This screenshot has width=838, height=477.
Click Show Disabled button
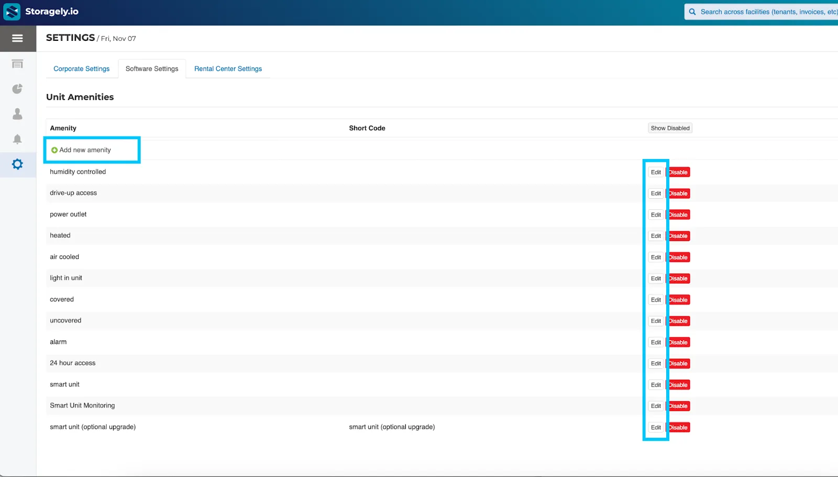pyautogui.click(x=670, y=128)
